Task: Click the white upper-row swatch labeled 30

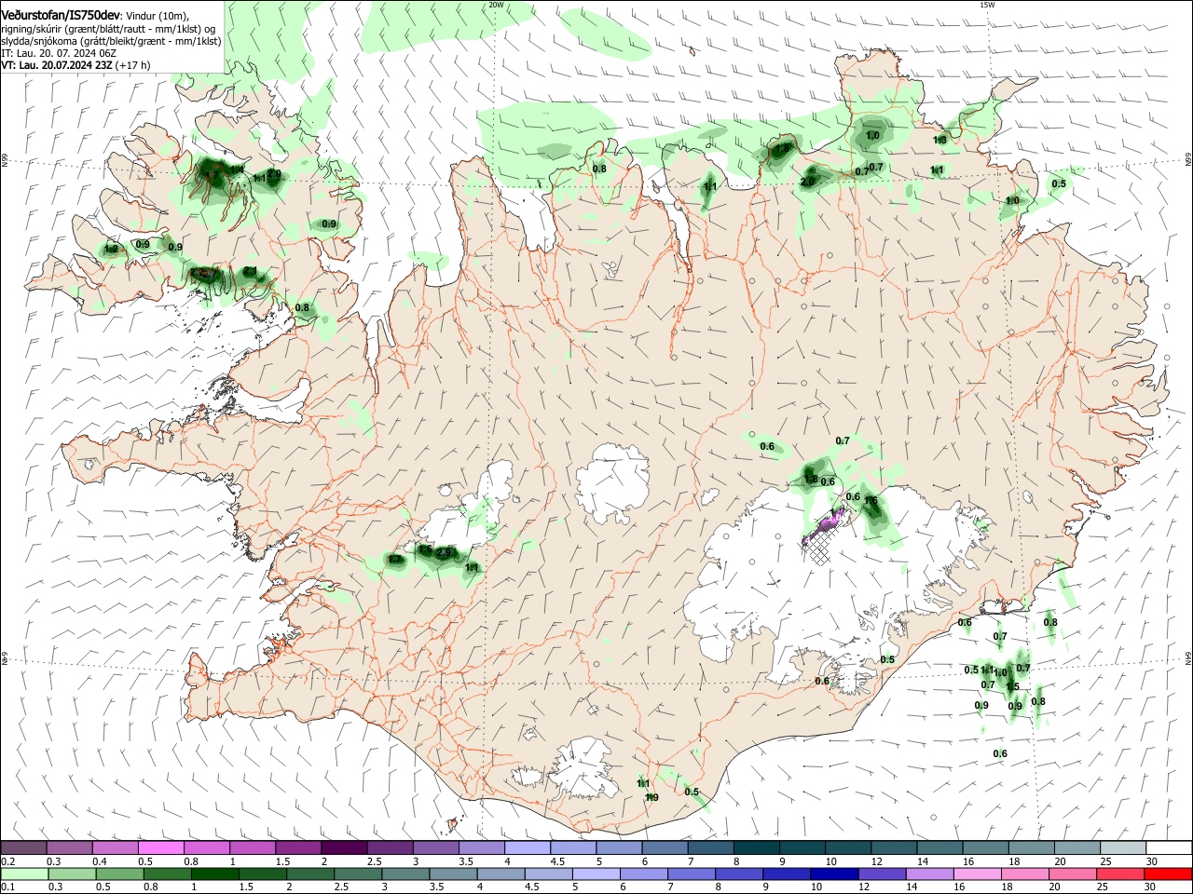Action: (x=1168, y=848)
